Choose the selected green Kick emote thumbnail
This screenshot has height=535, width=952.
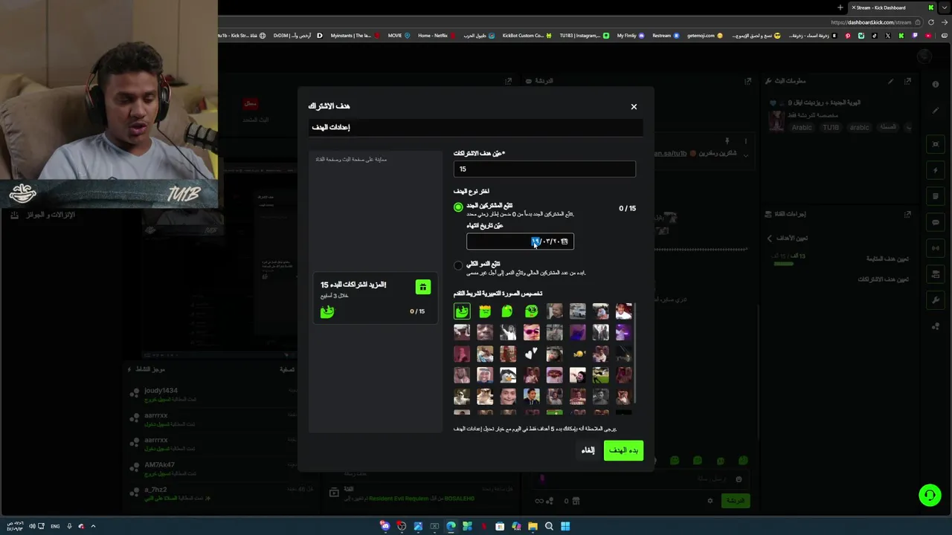click(x=462, y=311)
